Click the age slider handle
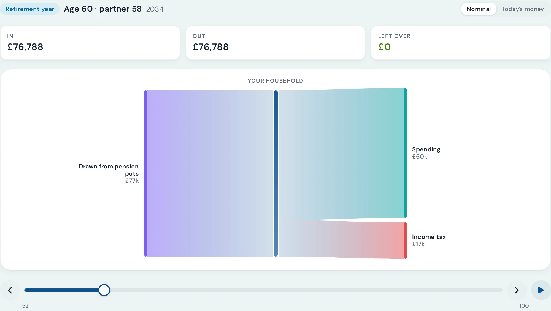551x311 pixels. pos(104,290)
